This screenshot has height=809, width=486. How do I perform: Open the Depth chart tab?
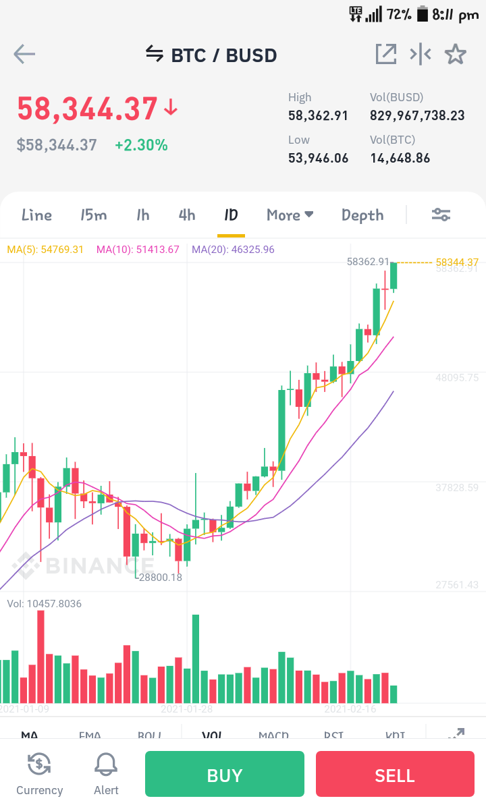pos(362,215)
